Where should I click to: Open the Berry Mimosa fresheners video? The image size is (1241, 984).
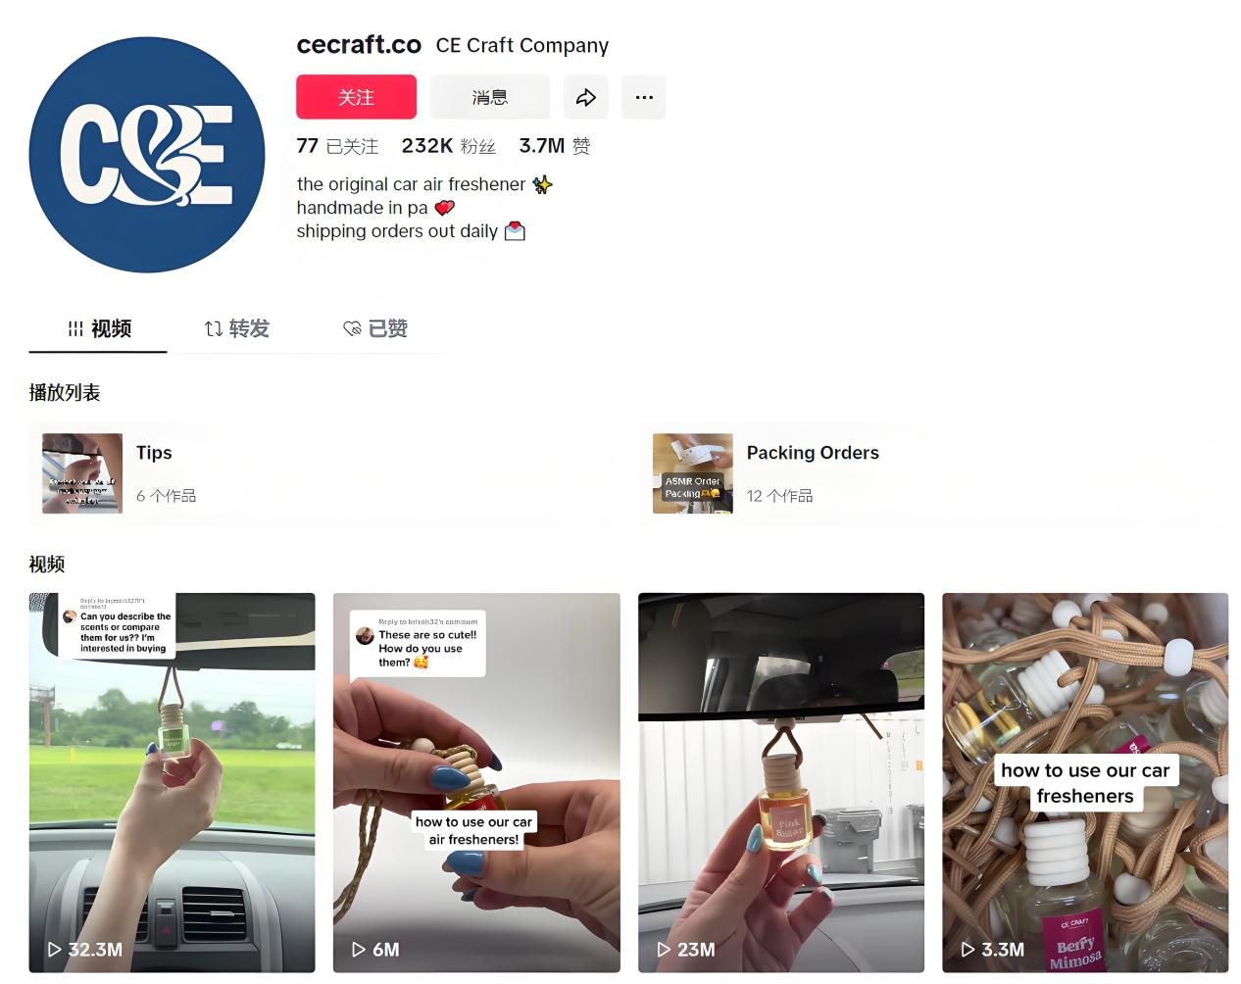[x=1085, y=782]
